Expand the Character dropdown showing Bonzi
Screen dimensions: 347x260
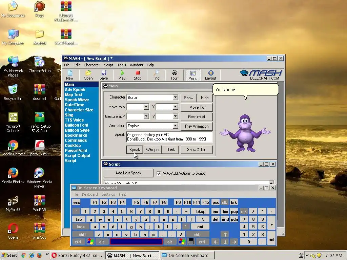coord(175,97)
